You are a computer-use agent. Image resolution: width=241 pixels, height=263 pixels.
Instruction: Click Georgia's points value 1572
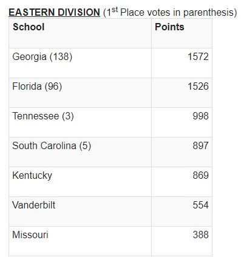(198, 56)
